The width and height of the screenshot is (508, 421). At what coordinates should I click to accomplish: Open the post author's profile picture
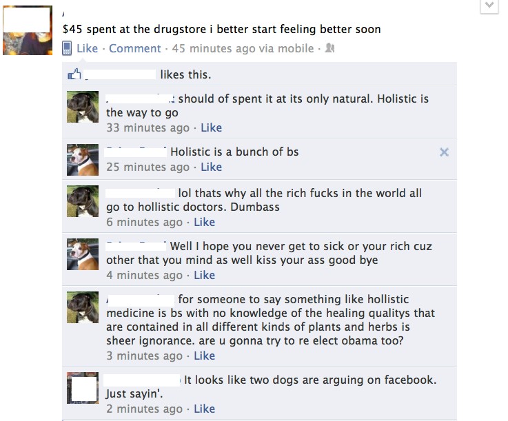click(28, 30)
